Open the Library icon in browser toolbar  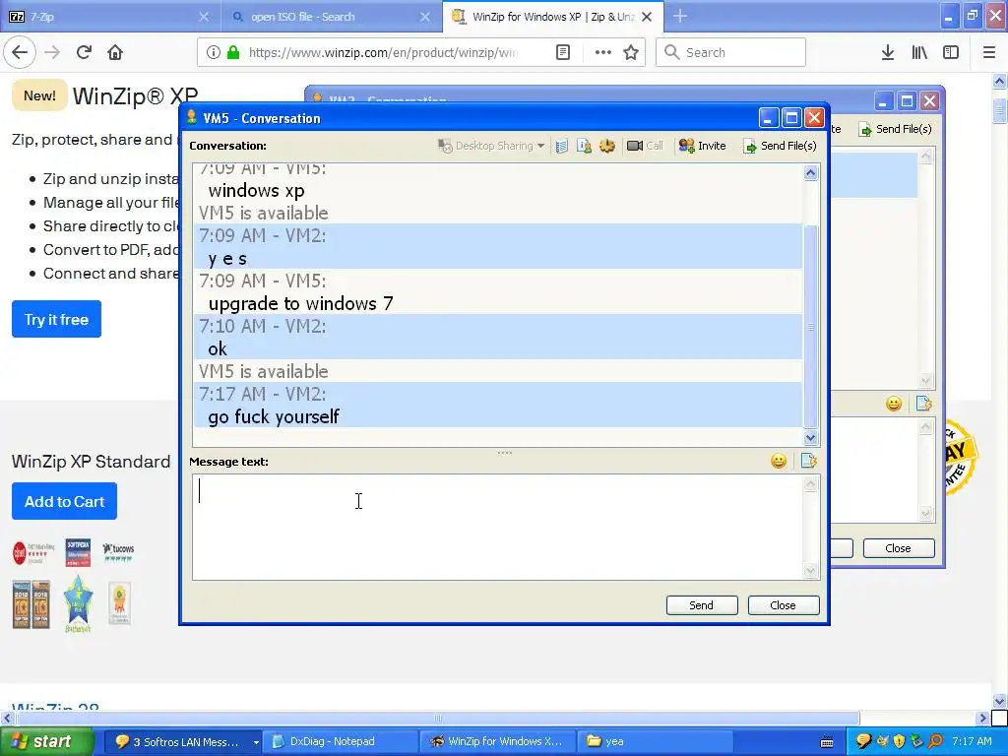(x=919, y=52)
